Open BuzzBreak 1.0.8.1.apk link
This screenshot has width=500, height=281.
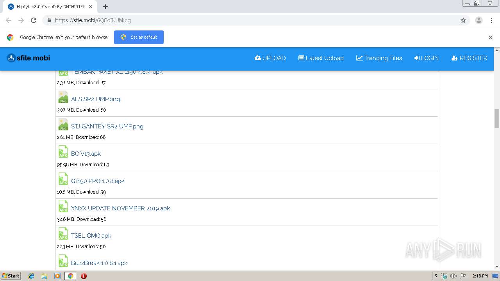tap(99, 263)
